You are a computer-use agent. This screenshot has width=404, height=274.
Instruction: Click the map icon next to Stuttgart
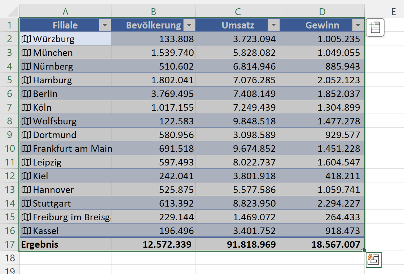[26, 203]
